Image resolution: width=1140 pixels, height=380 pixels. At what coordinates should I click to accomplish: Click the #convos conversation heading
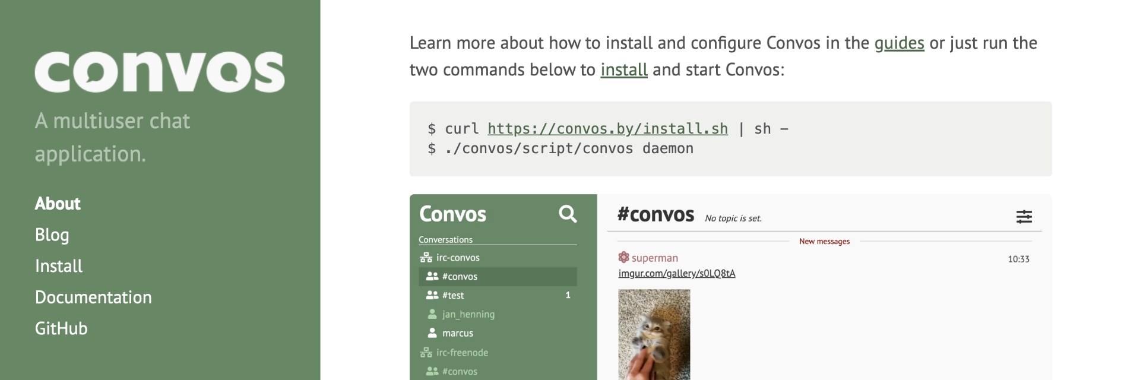pyautogui.click(x=655, y=214)
